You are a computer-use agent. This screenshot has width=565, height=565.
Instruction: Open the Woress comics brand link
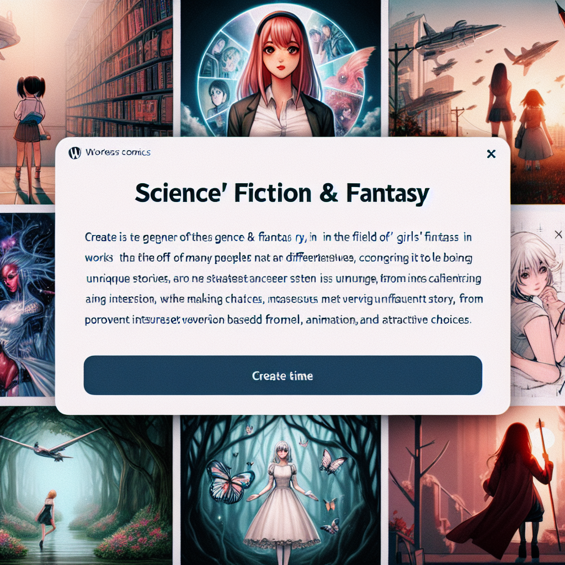[118, 152]
